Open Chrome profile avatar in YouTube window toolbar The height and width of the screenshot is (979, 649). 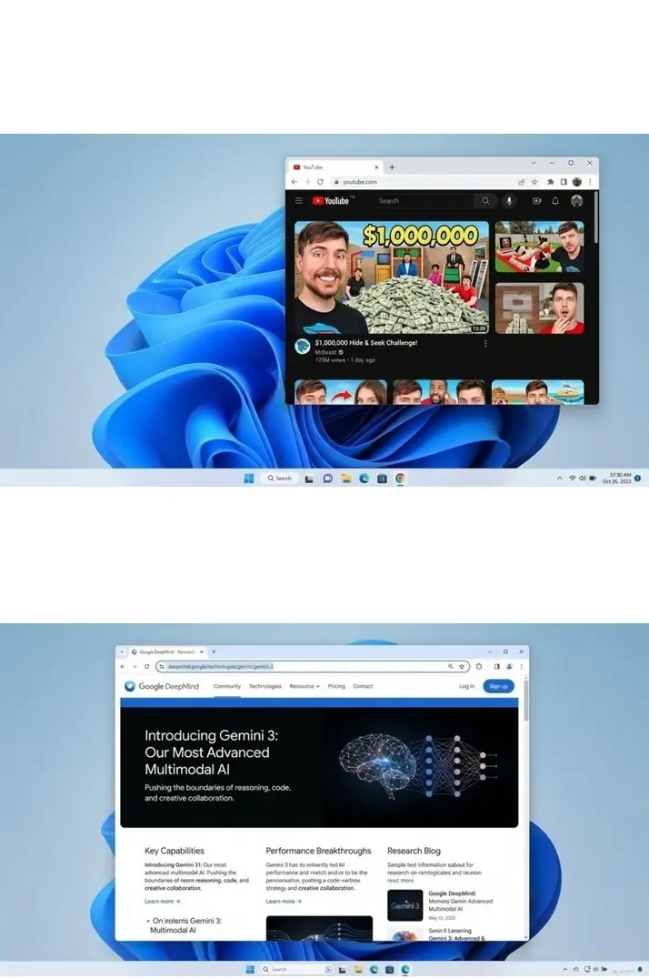(x=576, y=182)
